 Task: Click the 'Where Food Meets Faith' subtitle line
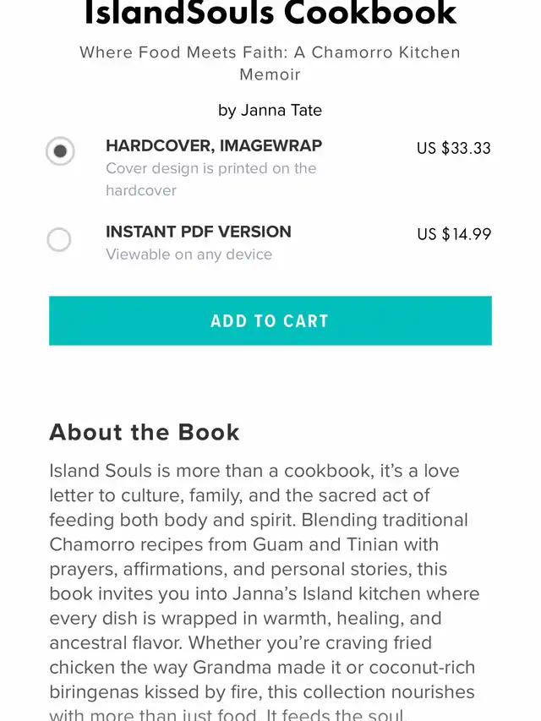pos(270,52)
